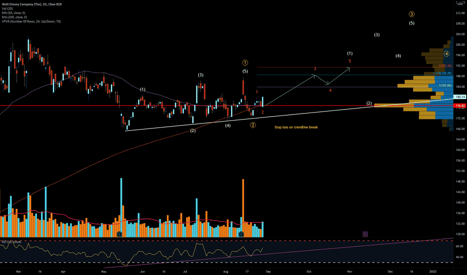467x275 pixels.
Task: Click the earnings E marker near May
Action: (119, 234)
